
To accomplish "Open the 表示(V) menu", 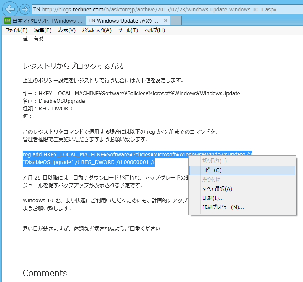I will [x=66, y=30].
